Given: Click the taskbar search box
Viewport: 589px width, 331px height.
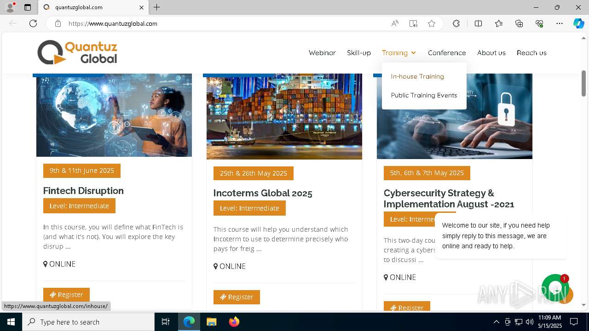Looking at the screenshot, I should tap(88, 322).
